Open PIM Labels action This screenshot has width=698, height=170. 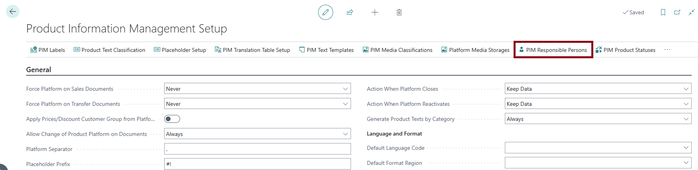[48, 50]
